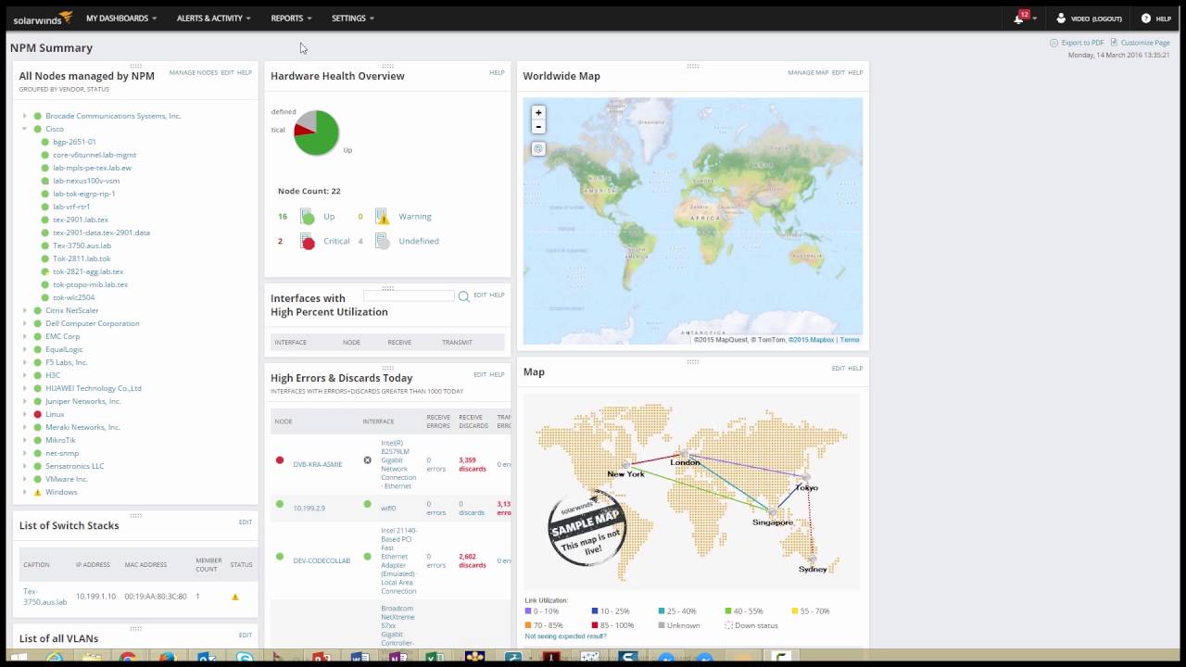This screenshot has width=1186, height=667.
Task: Click core-v6tunnel.lab-mgmt node
Action: pyautogui.click(x=95, y=155)
